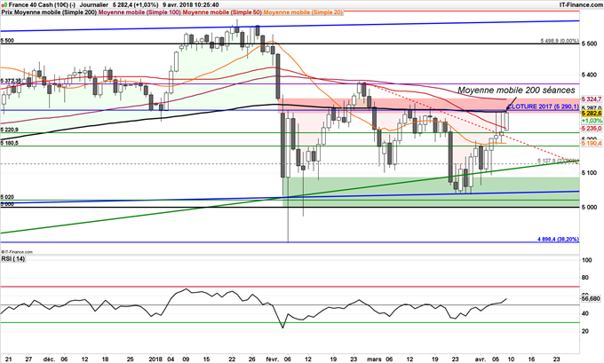Open the IT-Finance.com link at top right
604x363 pixels.
tap(581, 4)
